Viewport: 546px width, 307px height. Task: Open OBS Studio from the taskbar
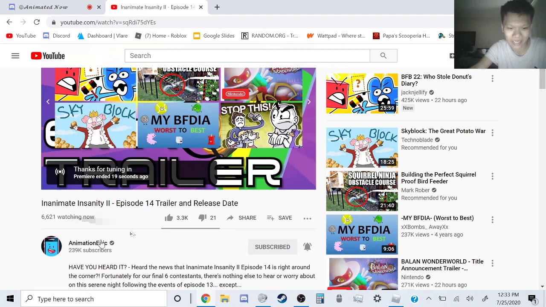301,299
